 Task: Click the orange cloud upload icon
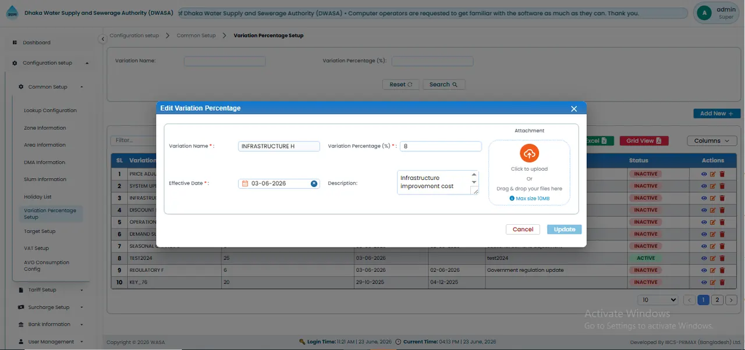tap(529, 153)
